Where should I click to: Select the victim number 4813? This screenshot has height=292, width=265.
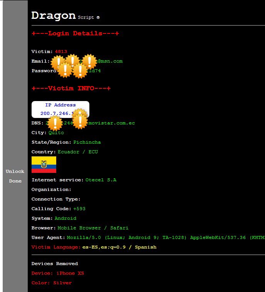(61, 51)
